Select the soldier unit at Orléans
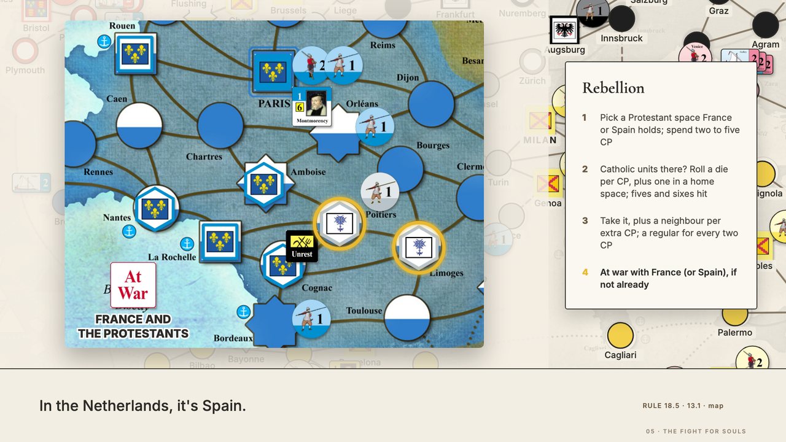This screenshot has width=786, height=442. pos(375,126)
